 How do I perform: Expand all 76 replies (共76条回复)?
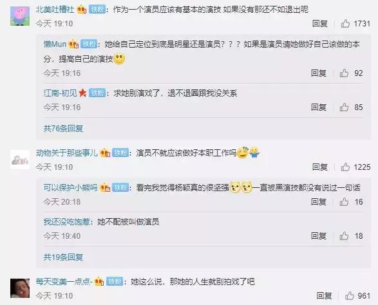click(x=63, y=129)
